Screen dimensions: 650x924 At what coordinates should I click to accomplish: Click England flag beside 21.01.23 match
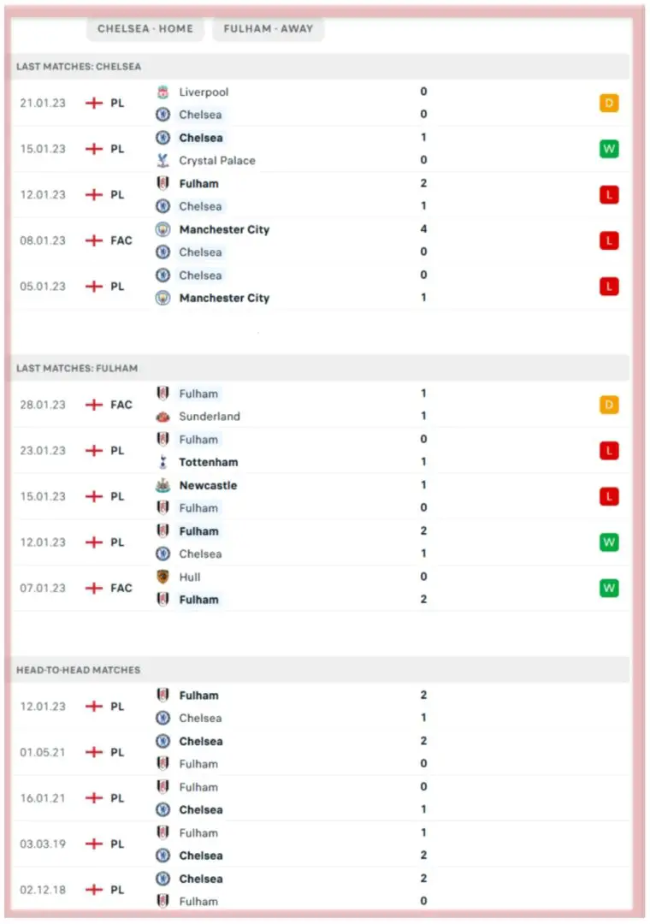[93, 103]
